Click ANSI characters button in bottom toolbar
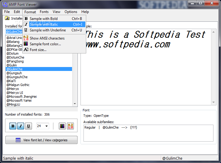 (x=70, y=126)
